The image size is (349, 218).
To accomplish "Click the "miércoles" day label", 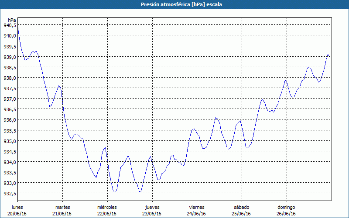I will (107, 207).
